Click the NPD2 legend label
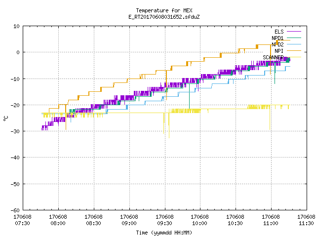 point(277,44)
